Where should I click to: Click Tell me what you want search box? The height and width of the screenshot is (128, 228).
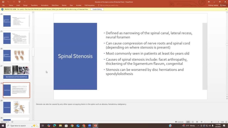click(108, 5)
